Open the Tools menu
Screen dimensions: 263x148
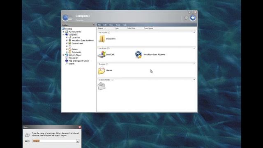click(118, 25)
